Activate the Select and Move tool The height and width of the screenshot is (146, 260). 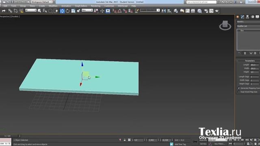(x=62, y=11)
